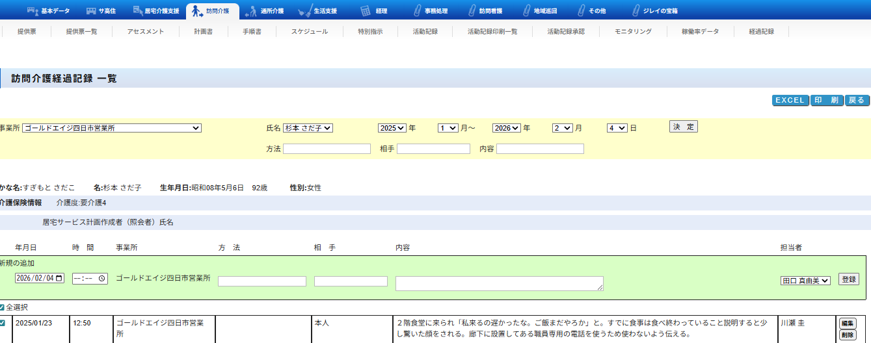Open 居宅介護支援 section icon
This screenshot has width=871, height=343.
pyautogui.click(x=137, y=11)
